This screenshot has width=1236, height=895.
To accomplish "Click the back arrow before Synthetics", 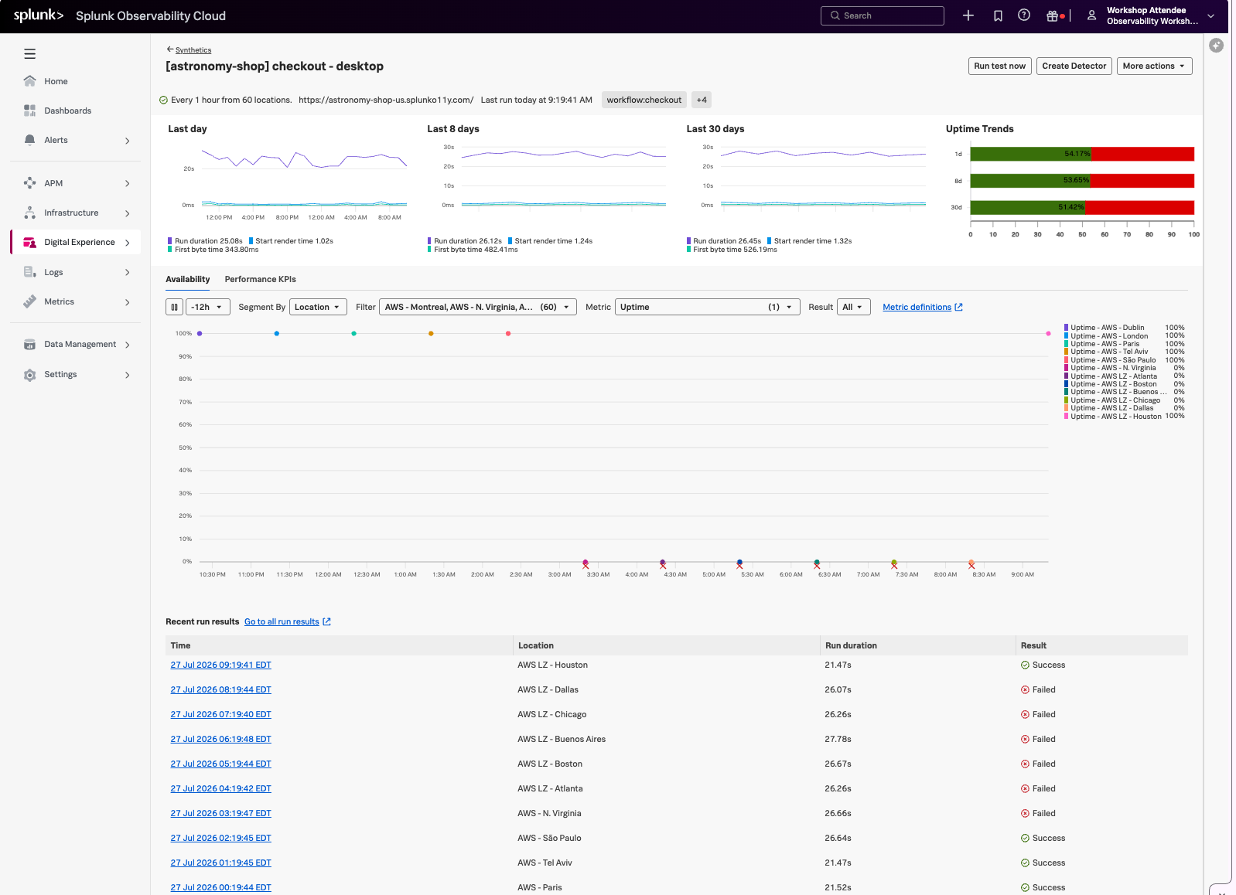I will pyautogui.click(x=170, y=49).
